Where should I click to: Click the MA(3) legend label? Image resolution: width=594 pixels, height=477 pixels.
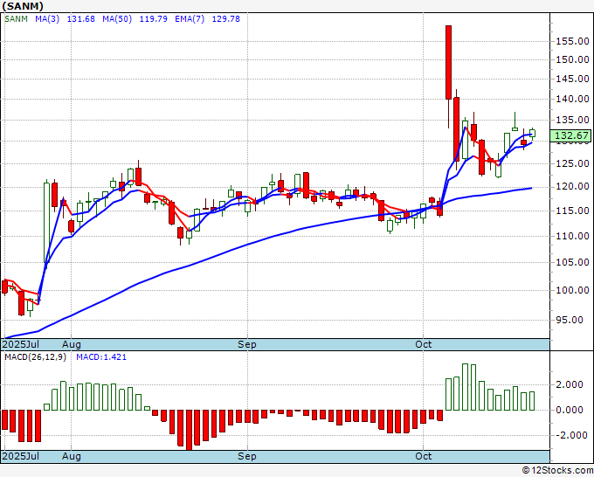pos(47,19)
